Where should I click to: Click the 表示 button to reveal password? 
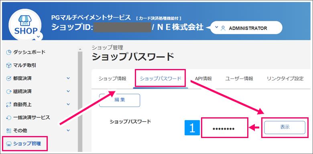click(x=285, y=127)
